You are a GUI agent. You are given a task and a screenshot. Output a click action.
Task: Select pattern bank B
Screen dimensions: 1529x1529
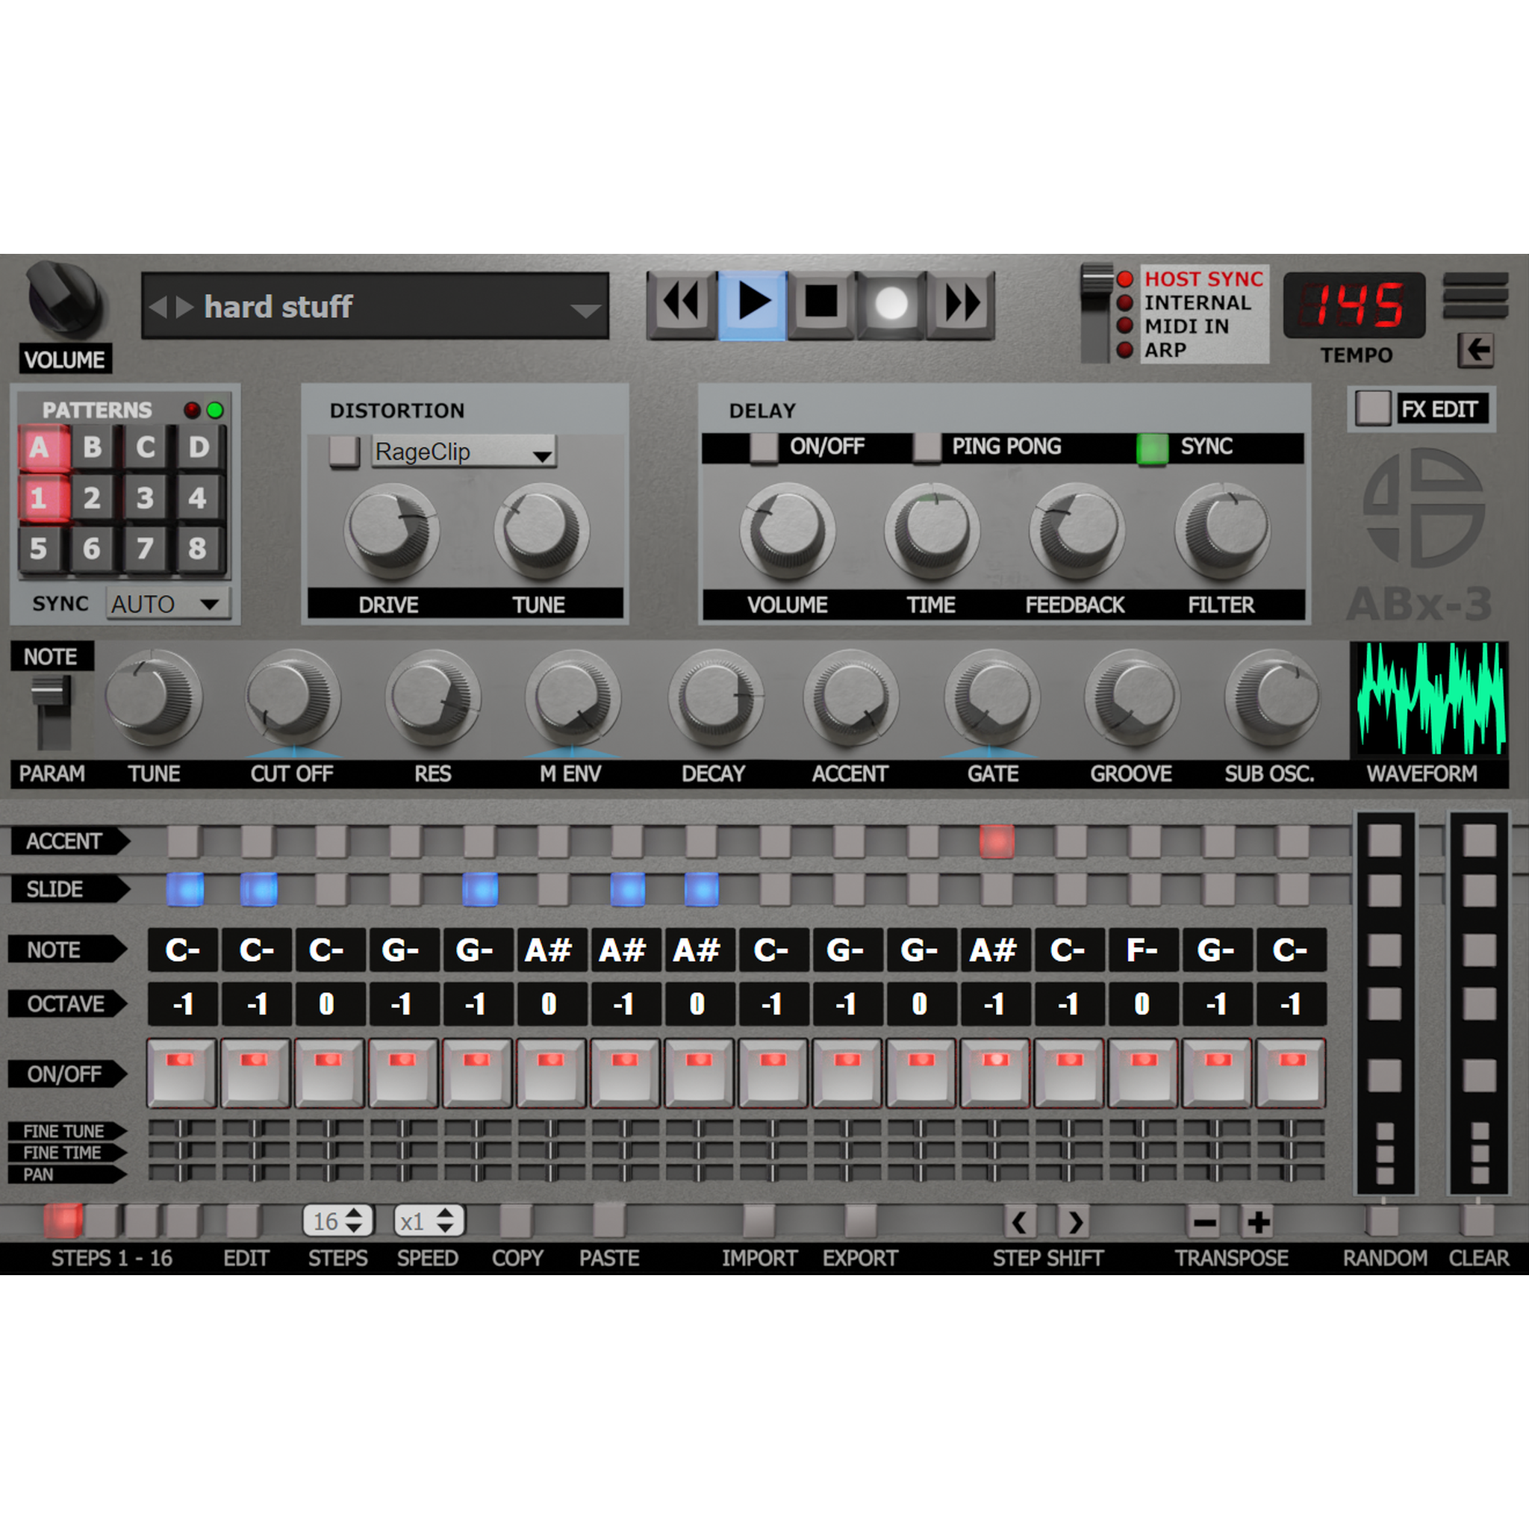coord(92,446)
